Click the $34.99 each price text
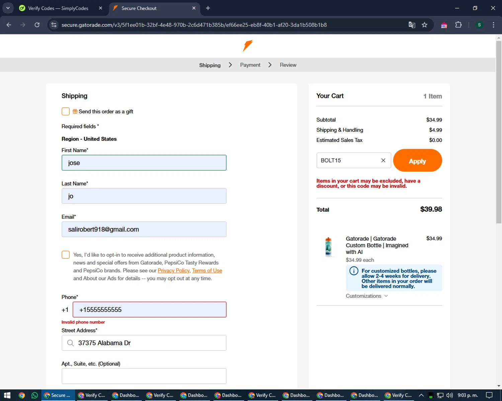 coord(360,260)
